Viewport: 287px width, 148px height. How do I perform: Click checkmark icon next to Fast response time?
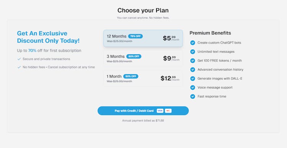tap(192, 96)
